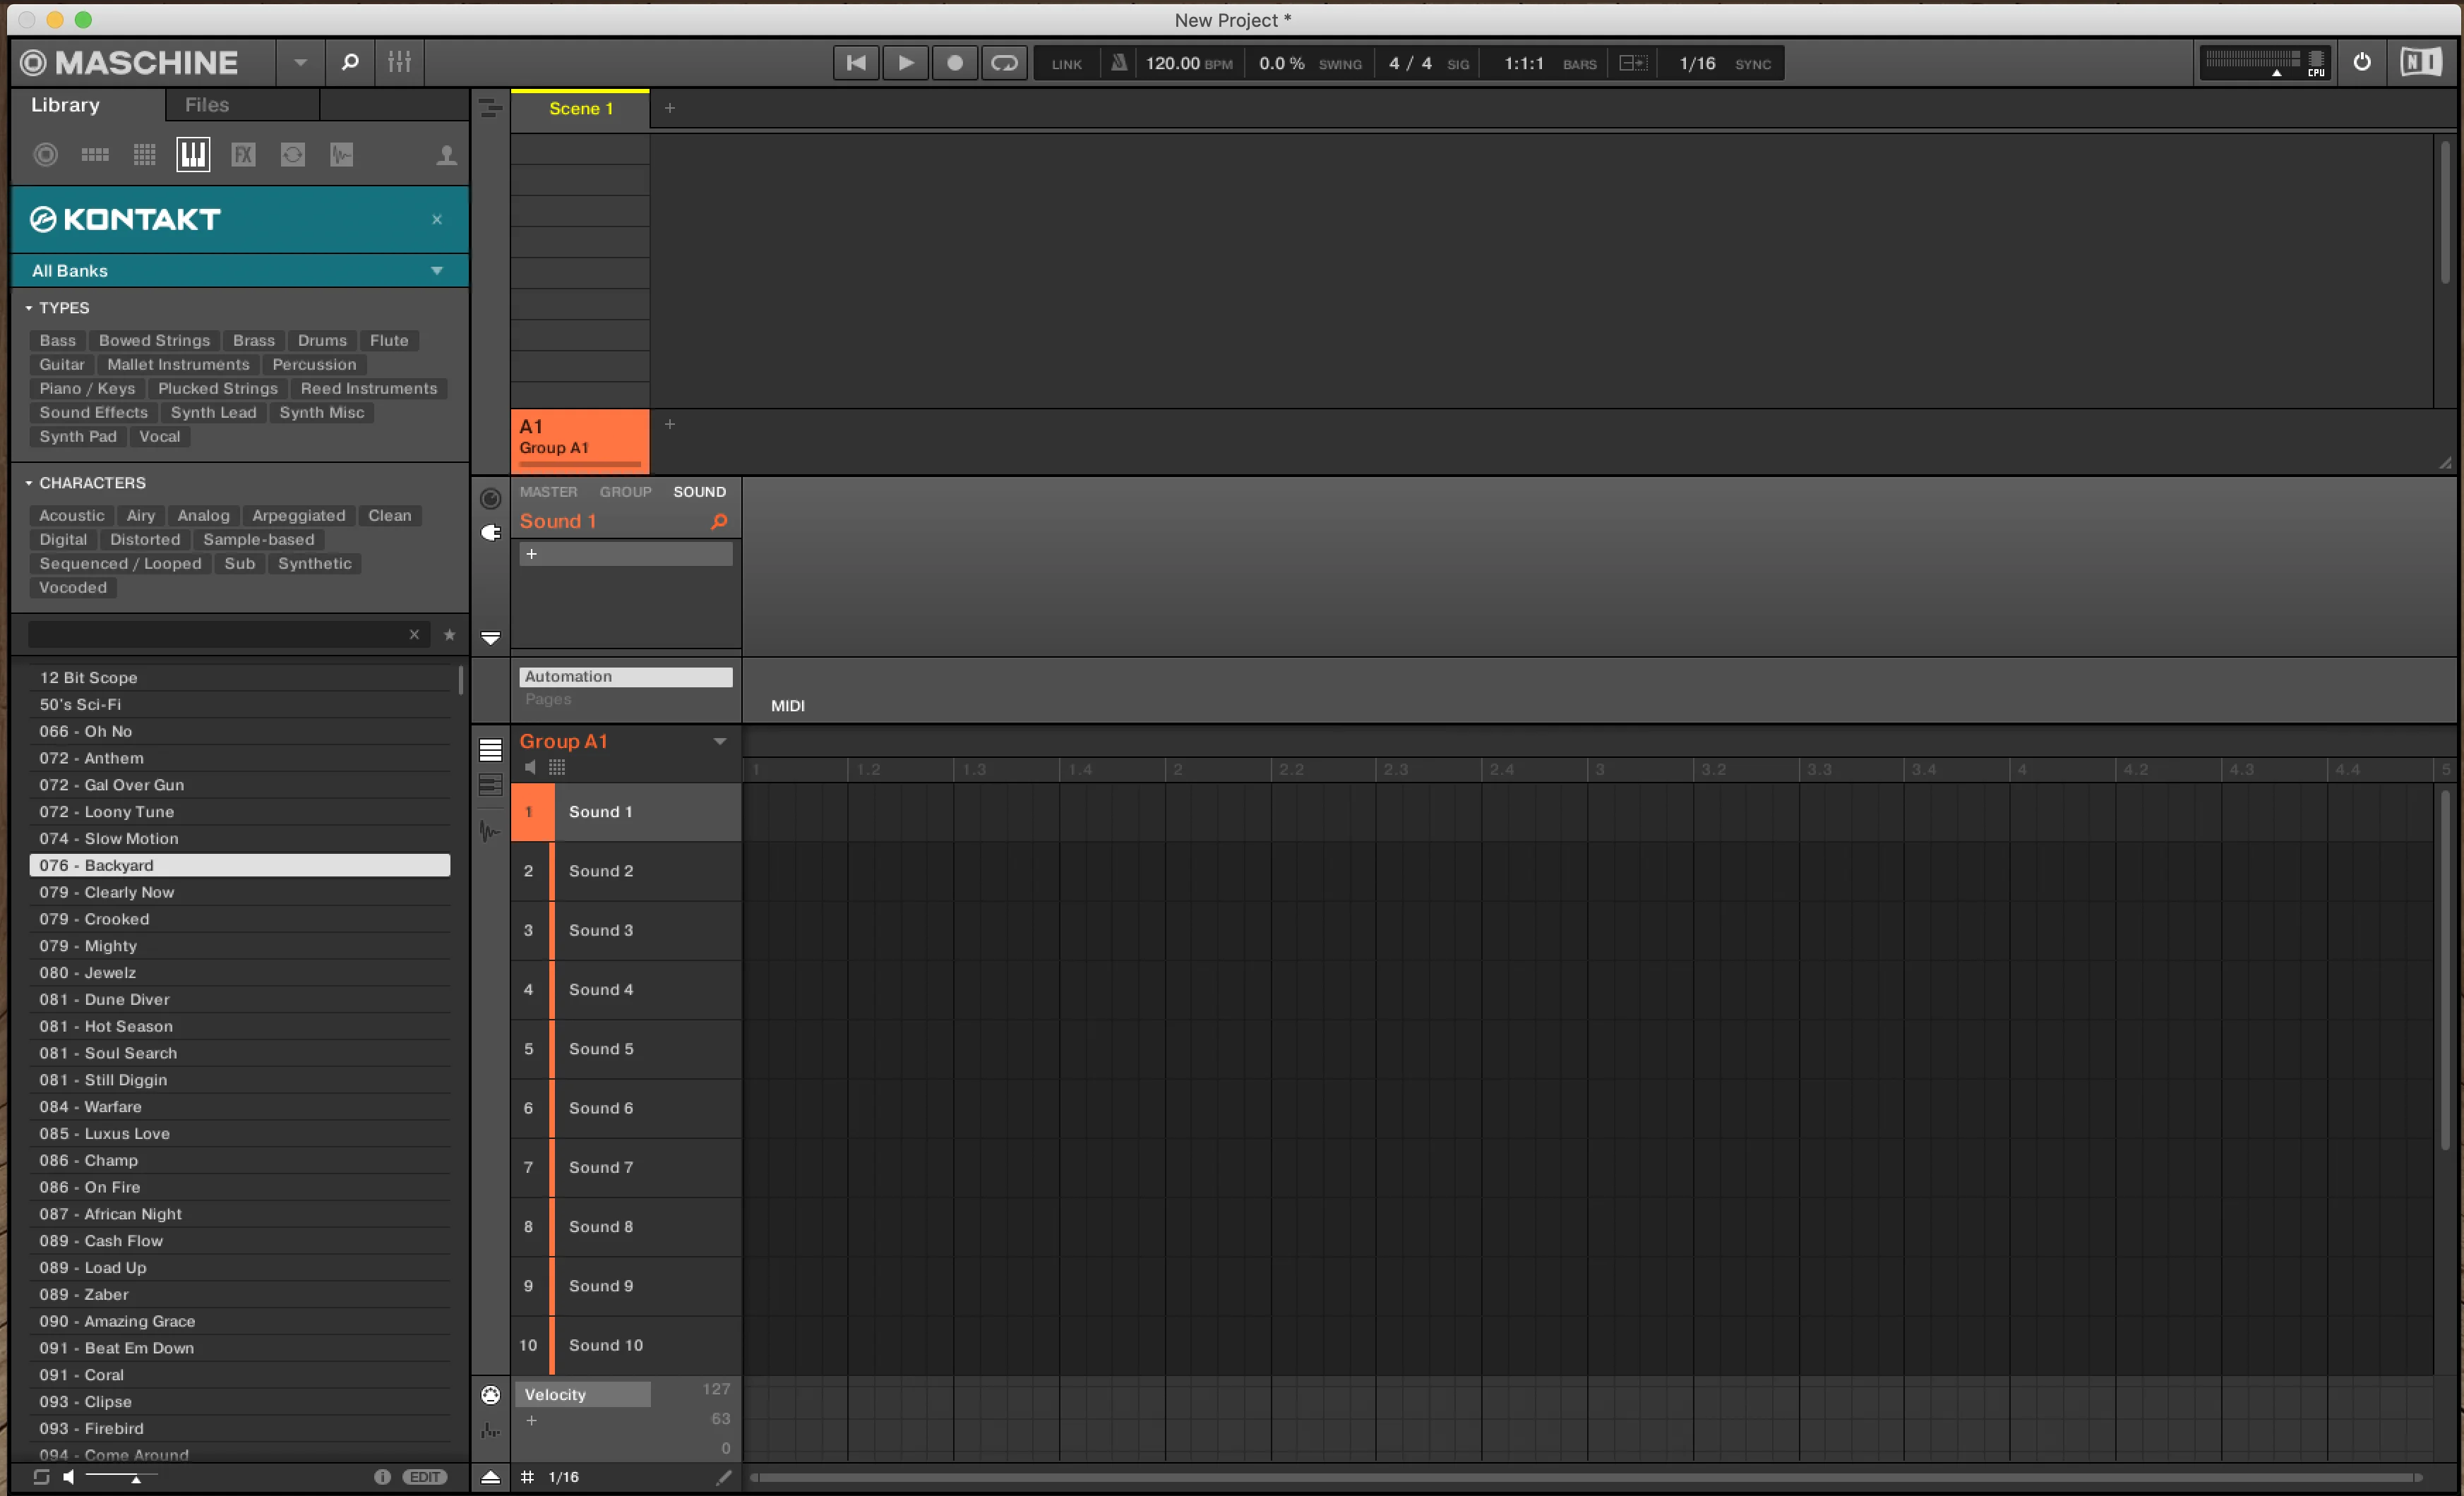Image resolution: width=2464 pixels, height=1496 pixels.
Task: Select the Groups type icon in the Library
Action: pos(95,155)
